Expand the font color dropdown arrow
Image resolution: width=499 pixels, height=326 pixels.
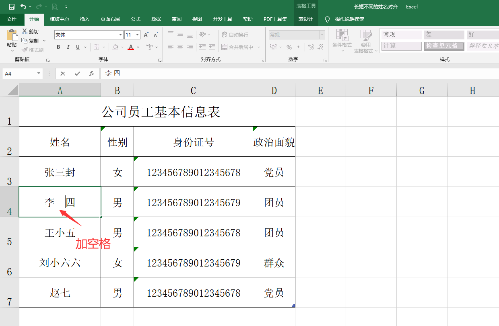tap(138, 47)
